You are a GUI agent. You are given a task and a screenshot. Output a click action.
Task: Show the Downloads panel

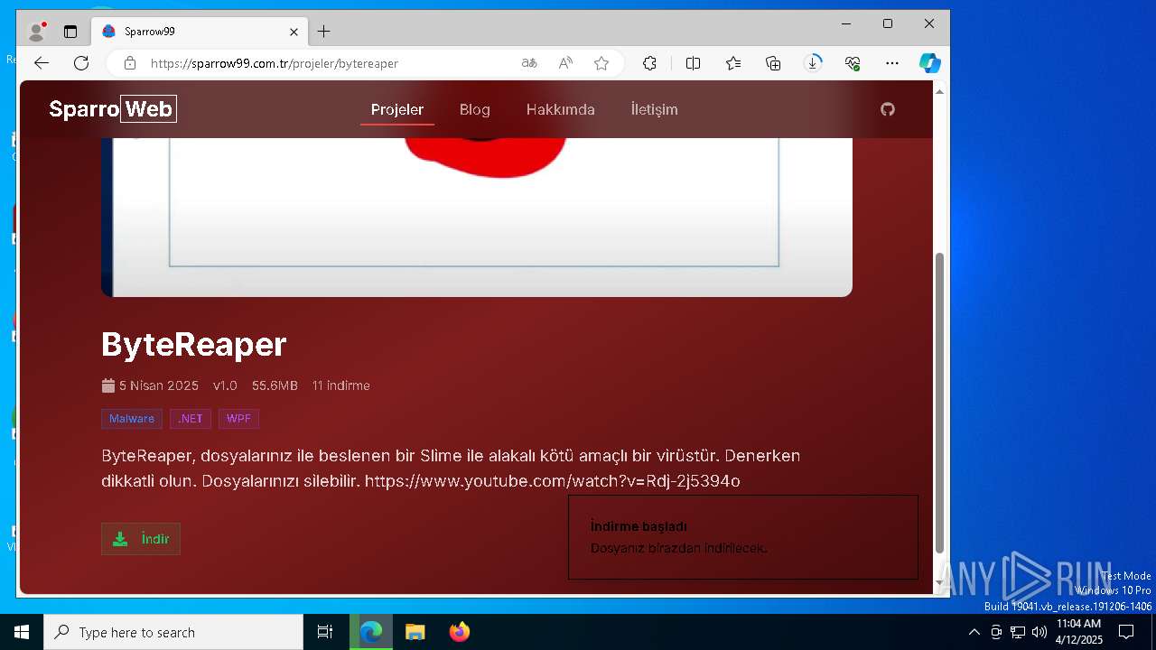813,63
